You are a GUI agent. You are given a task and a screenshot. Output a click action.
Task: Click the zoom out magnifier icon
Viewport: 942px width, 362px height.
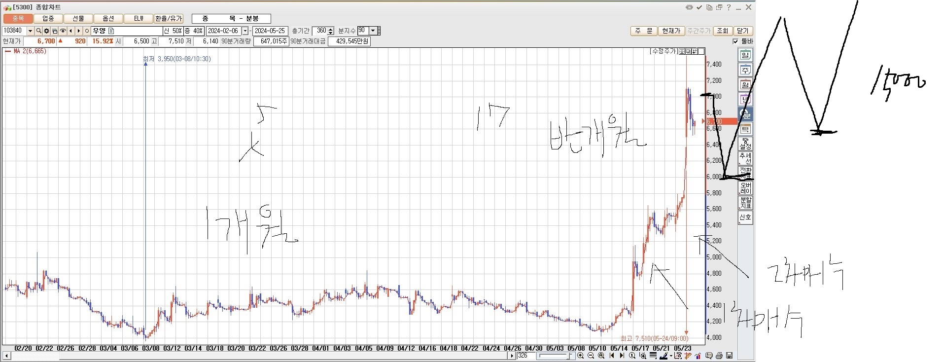click(x=591, y=356)
